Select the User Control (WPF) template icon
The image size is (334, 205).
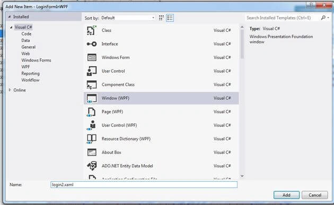tap(92, 126)
